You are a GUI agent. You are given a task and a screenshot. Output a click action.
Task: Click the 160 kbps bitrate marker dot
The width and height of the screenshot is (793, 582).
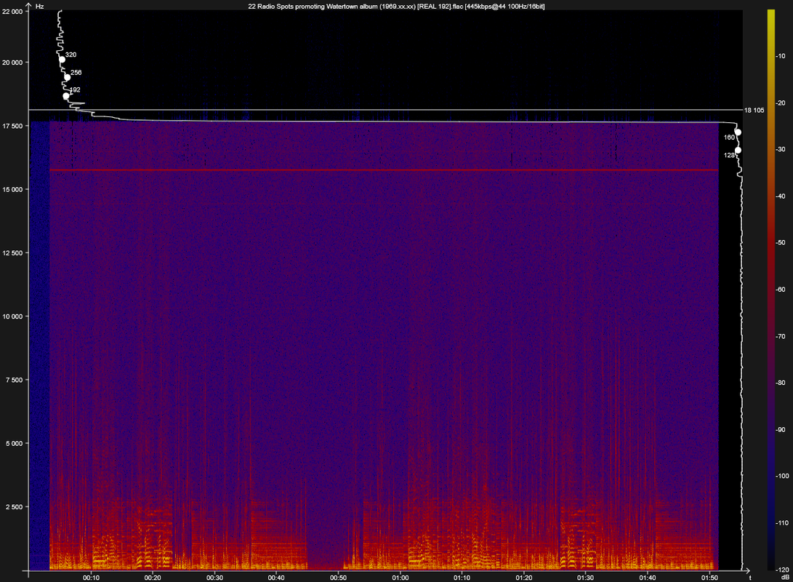[738, 132]
